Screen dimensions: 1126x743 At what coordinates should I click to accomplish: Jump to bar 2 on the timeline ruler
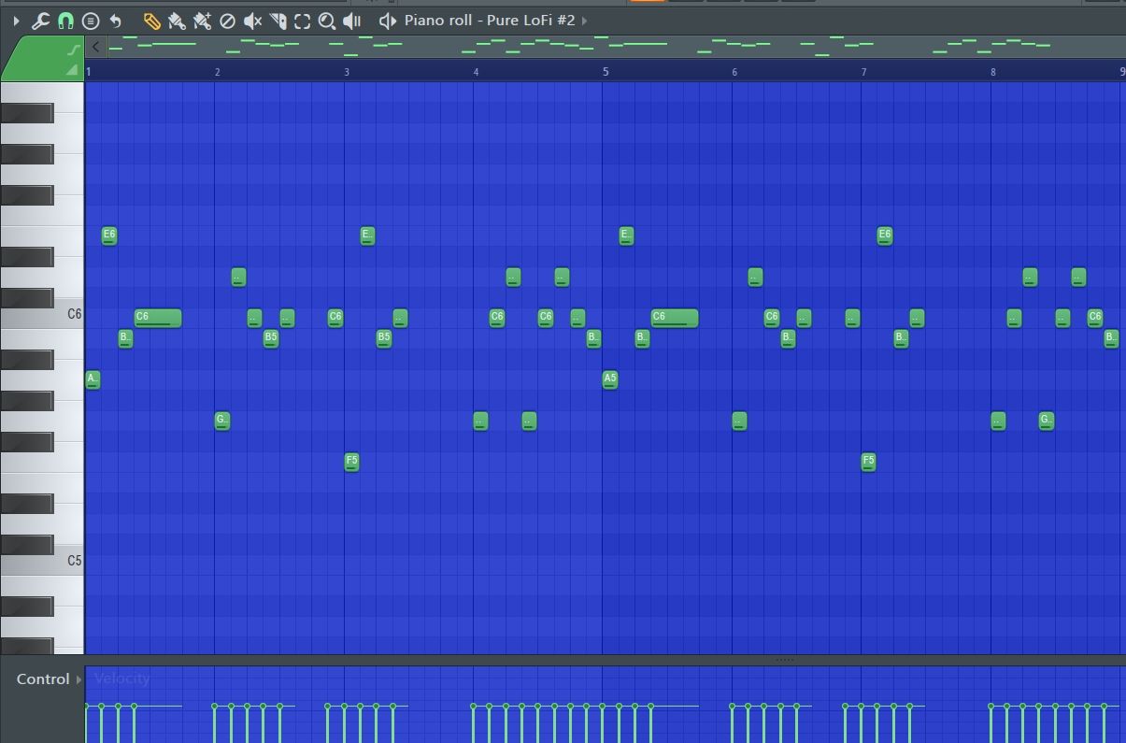pos(217,72)
